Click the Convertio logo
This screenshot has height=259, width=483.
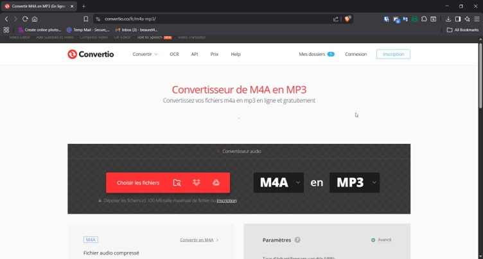coord(91,54)
